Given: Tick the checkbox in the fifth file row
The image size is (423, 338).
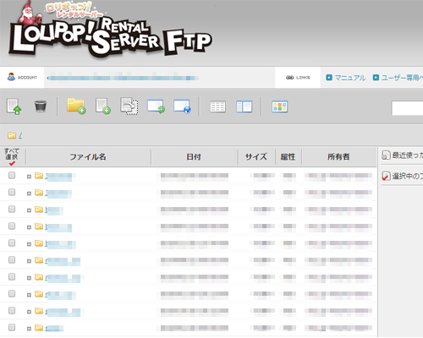Looking at the screenshot, I should click(12, 243).
